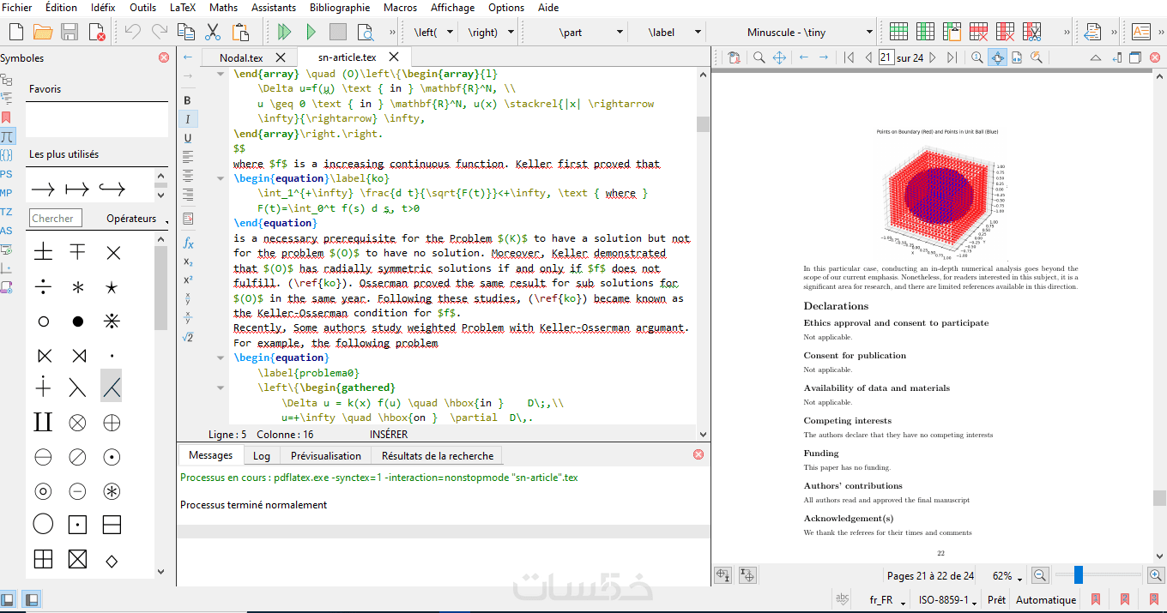Jump to bookmark 1 in the status bar
The image size is (1167, 613).
pos(1095,599)
